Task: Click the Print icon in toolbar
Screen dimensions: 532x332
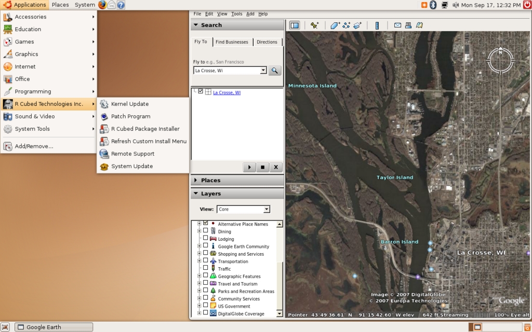Action: [408, 25]
